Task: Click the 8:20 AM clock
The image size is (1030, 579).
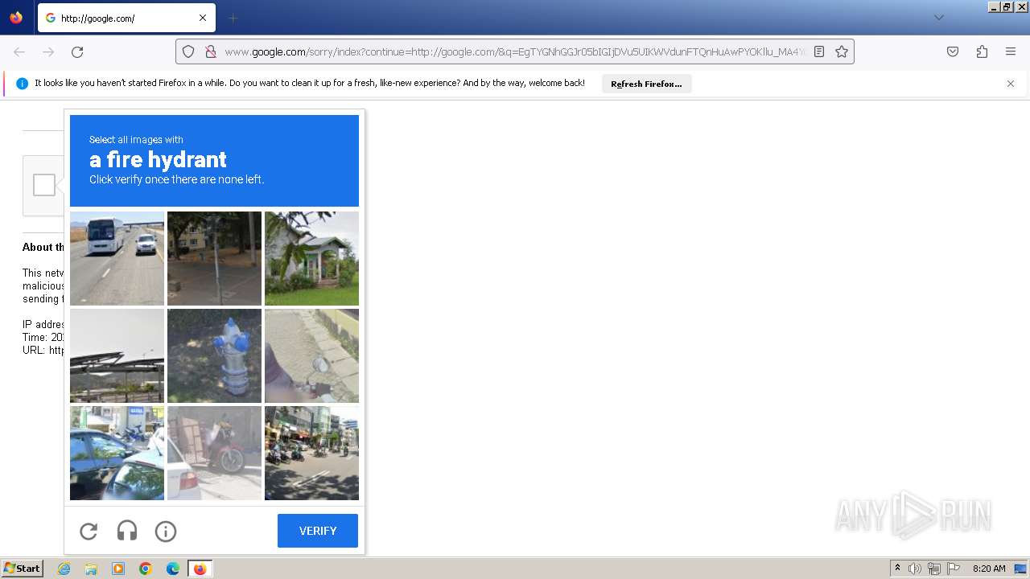Action: (x=989, y=569)
